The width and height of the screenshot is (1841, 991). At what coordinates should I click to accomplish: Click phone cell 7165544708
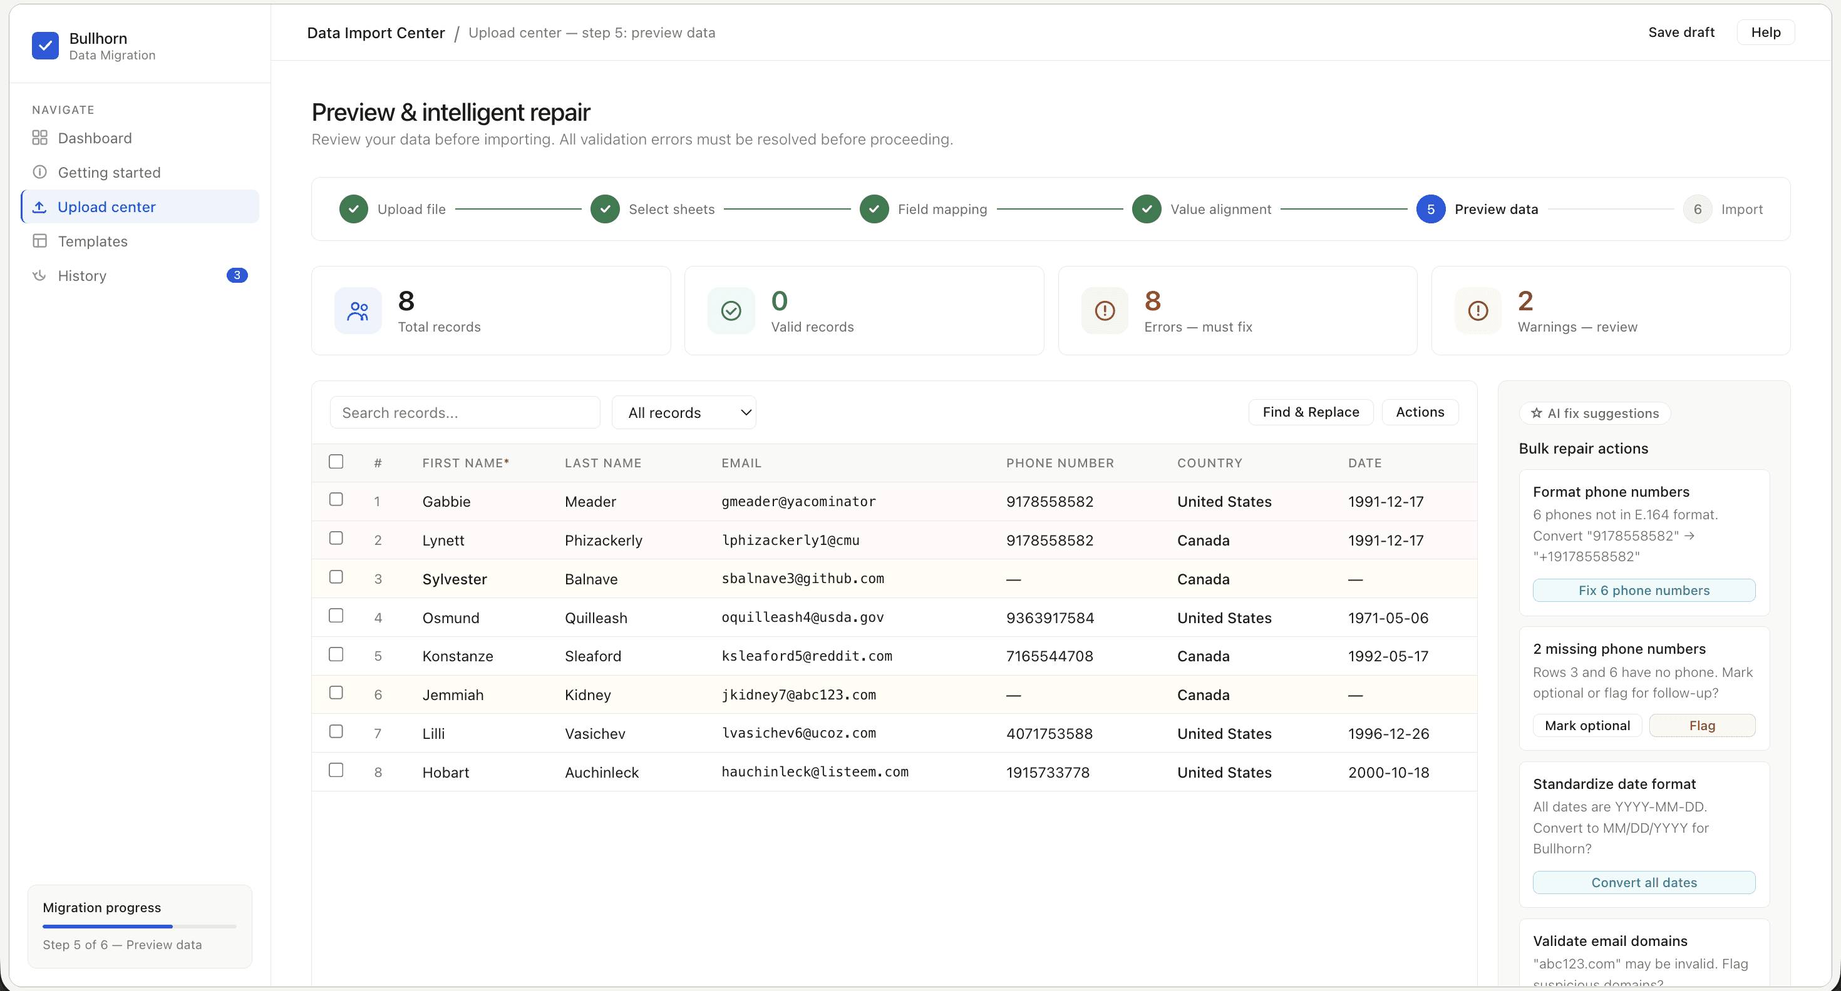1049,656
